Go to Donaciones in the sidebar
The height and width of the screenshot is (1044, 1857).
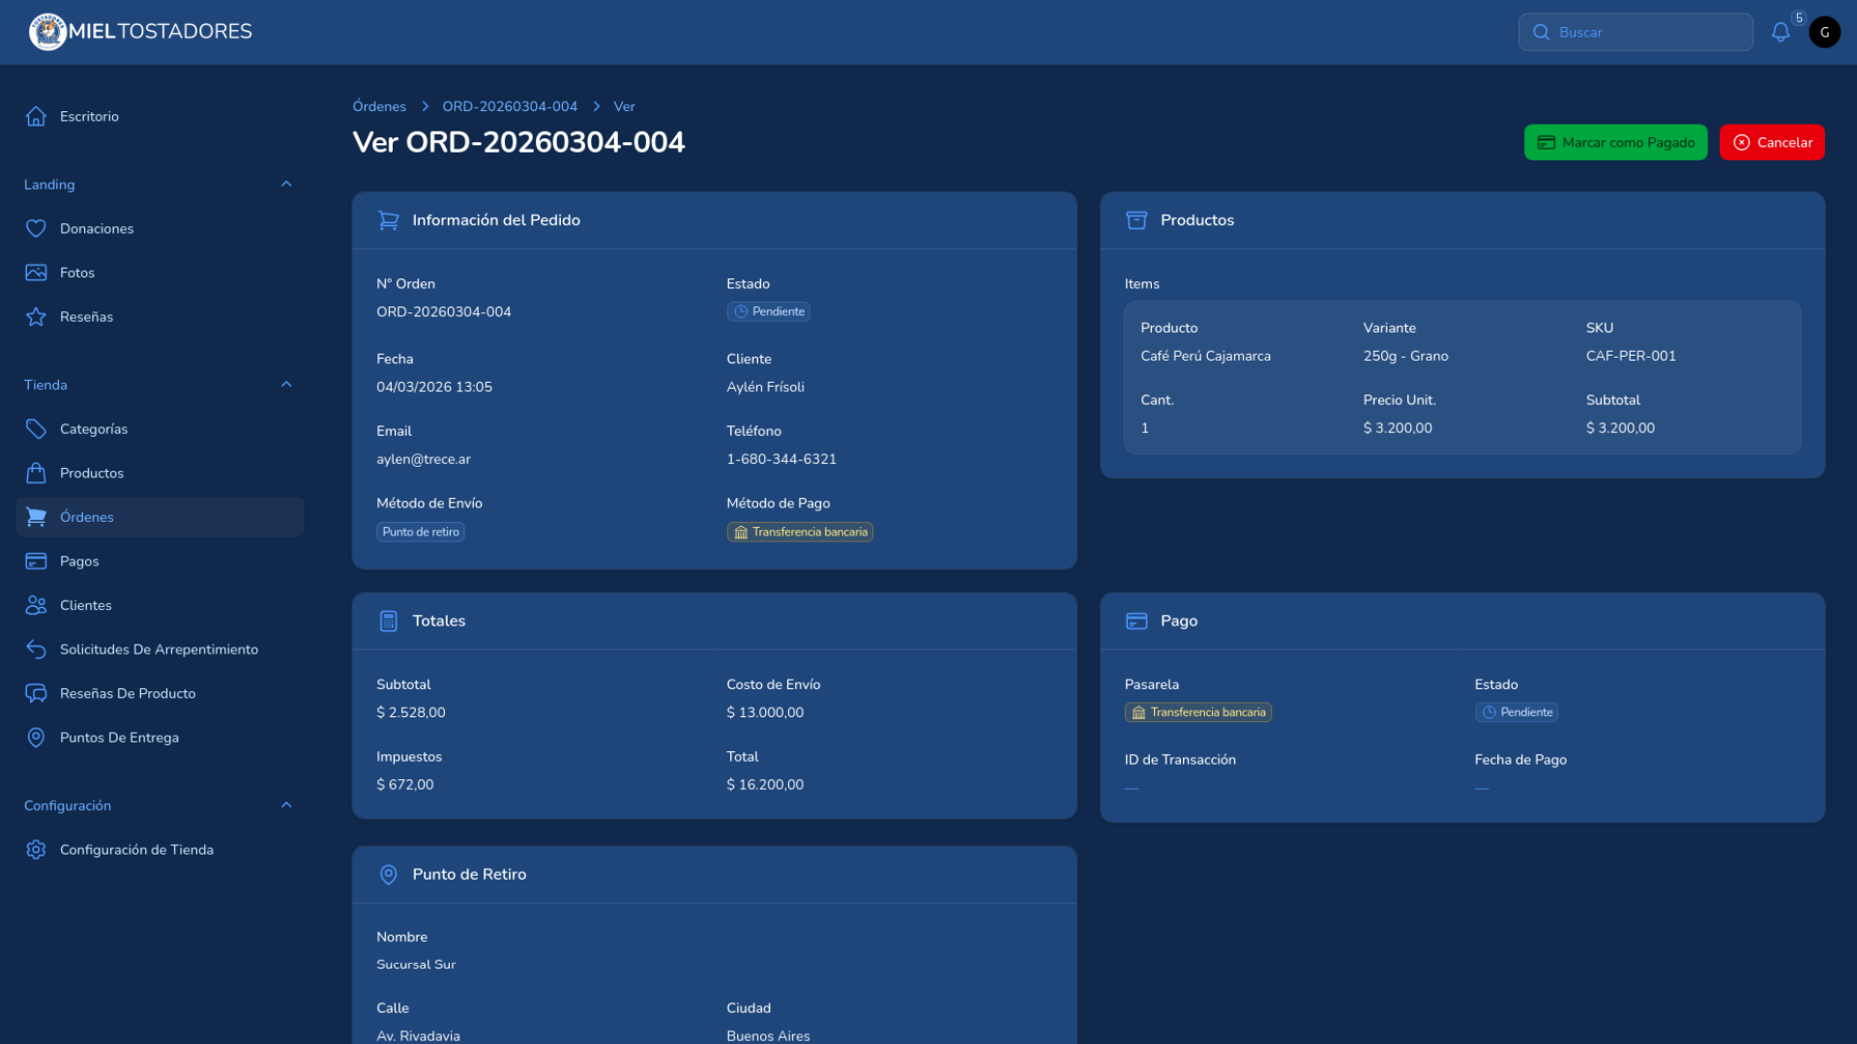[161, 228]
